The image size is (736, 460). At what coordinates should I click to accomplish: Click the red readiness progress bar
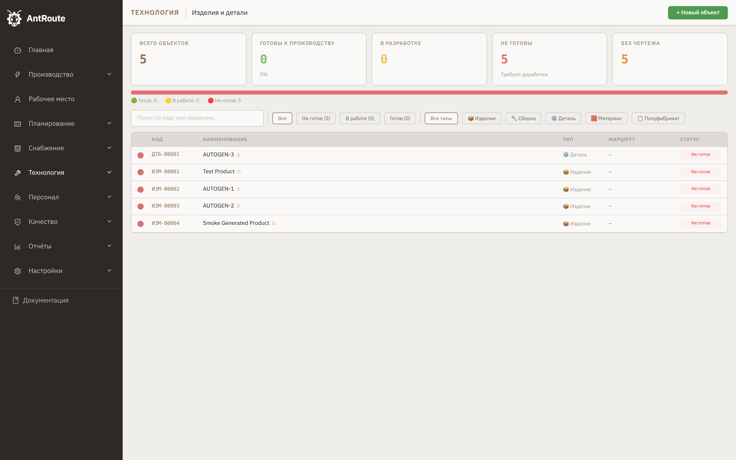click(x=429, y=93)
